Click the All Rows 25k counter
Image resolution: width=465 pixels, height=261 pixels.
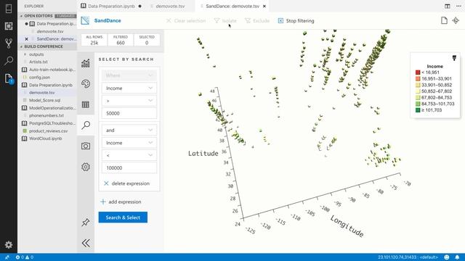[94, 40]
